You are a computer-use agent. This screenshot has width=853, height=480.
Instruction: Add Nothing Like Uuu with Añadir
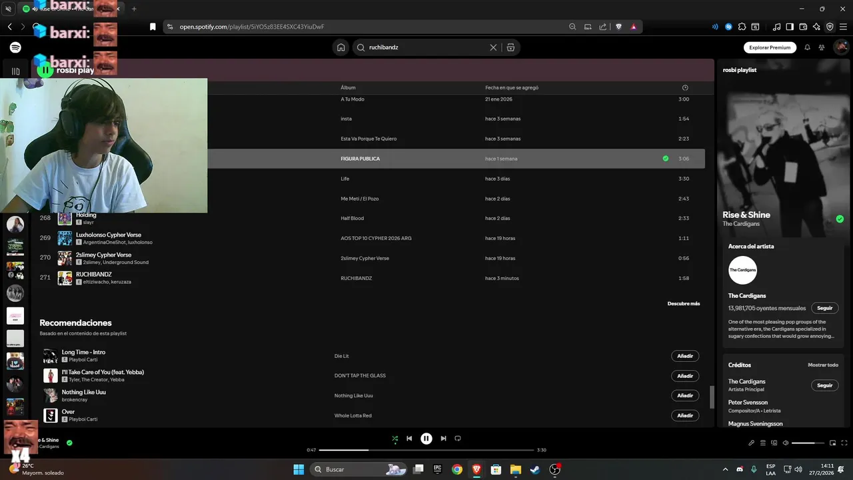click(x=685, y=395)
